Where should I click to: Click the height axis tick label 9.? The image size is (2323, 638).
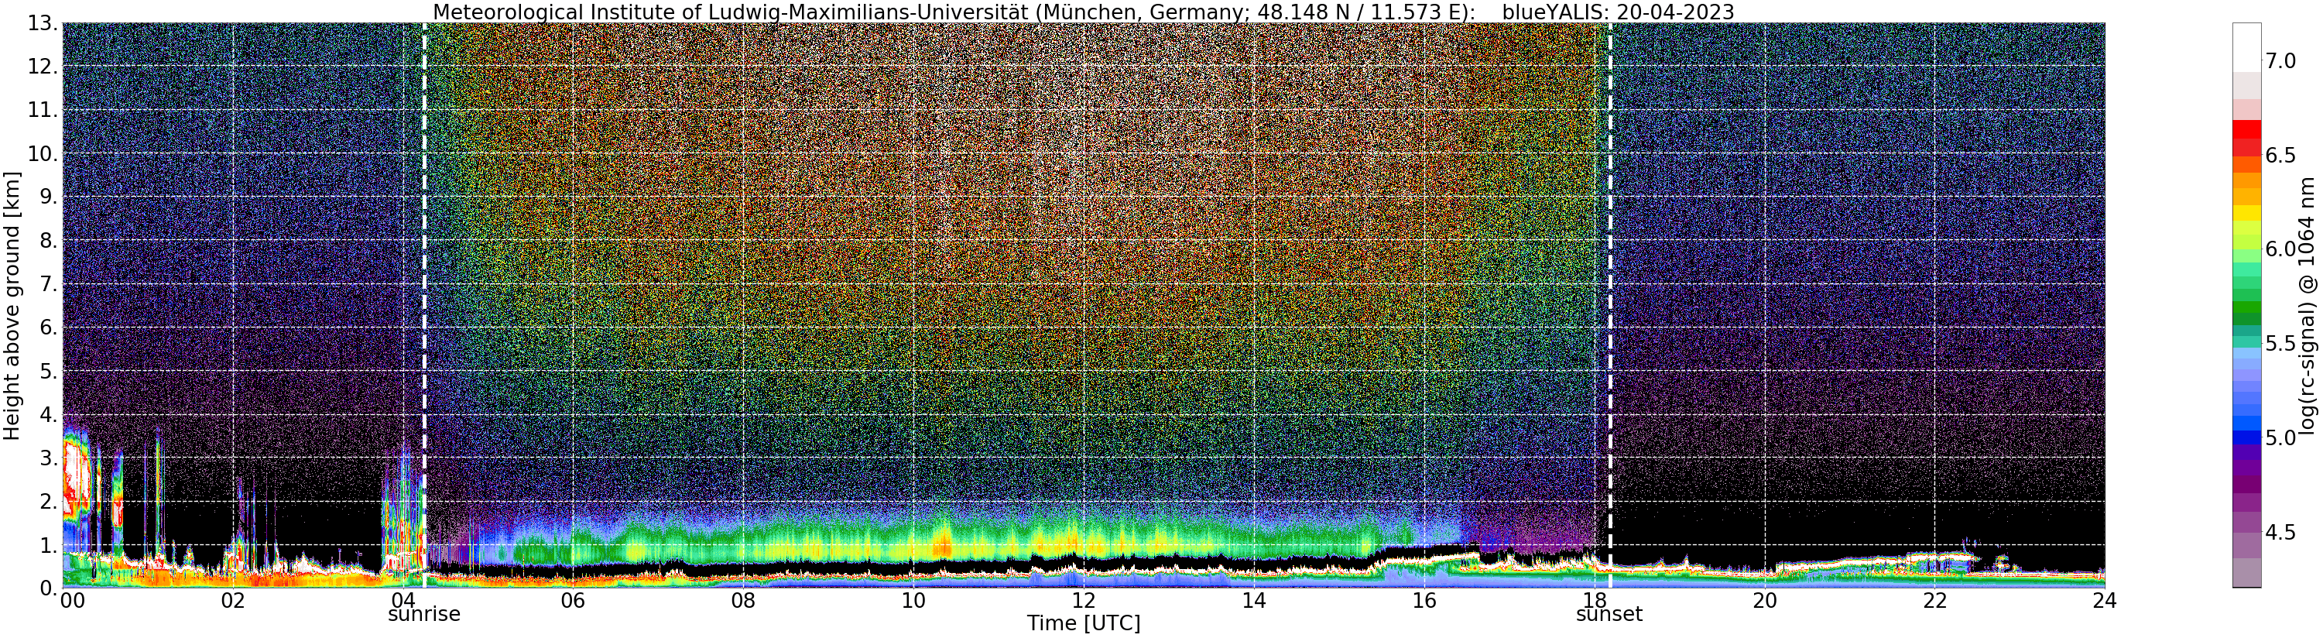49,197
